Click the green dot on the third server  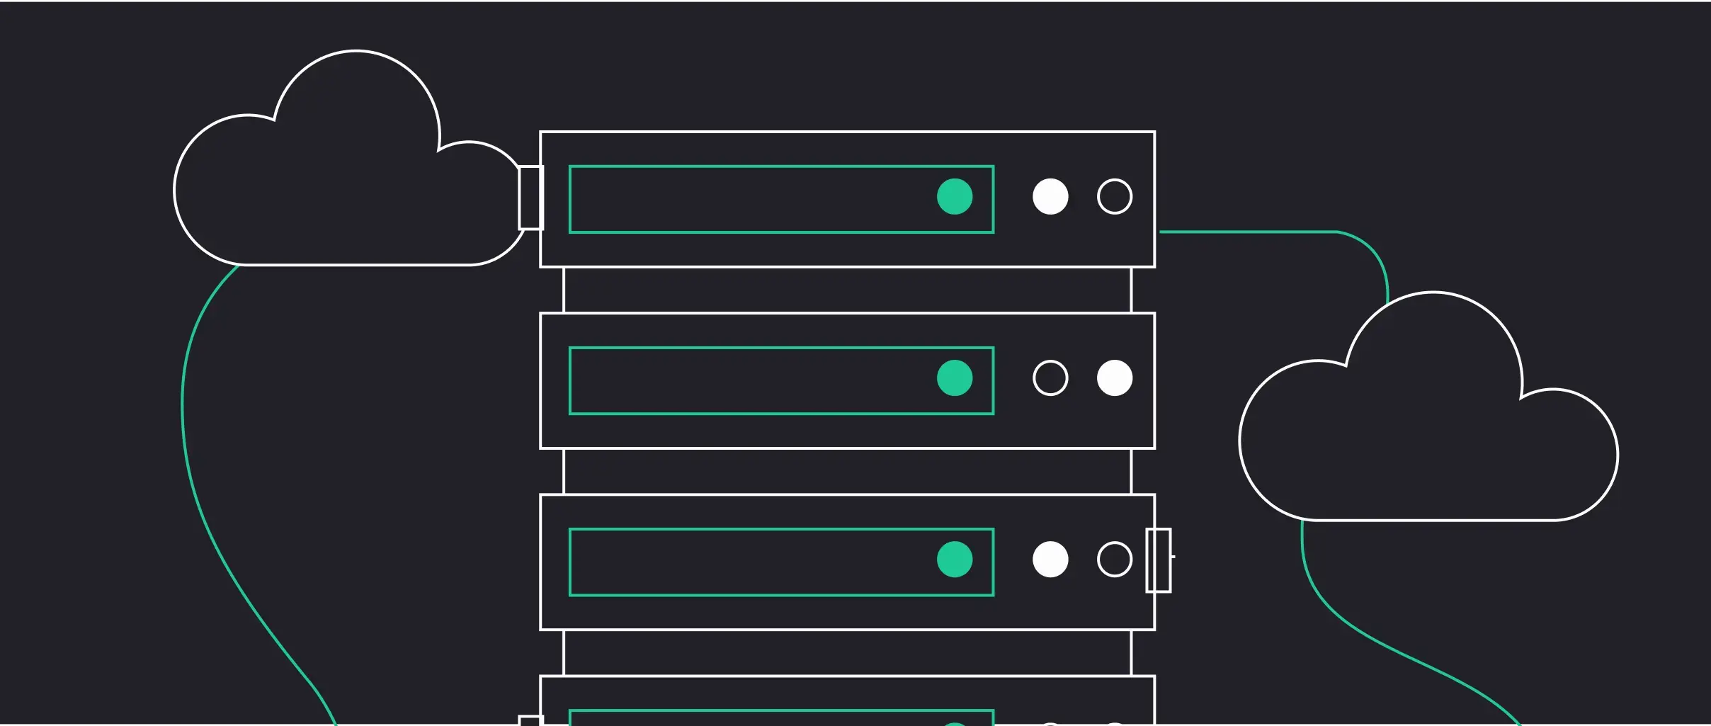(954, 560)
